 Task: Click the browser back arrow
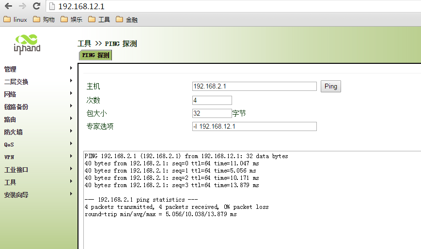(x=8, y=6)
